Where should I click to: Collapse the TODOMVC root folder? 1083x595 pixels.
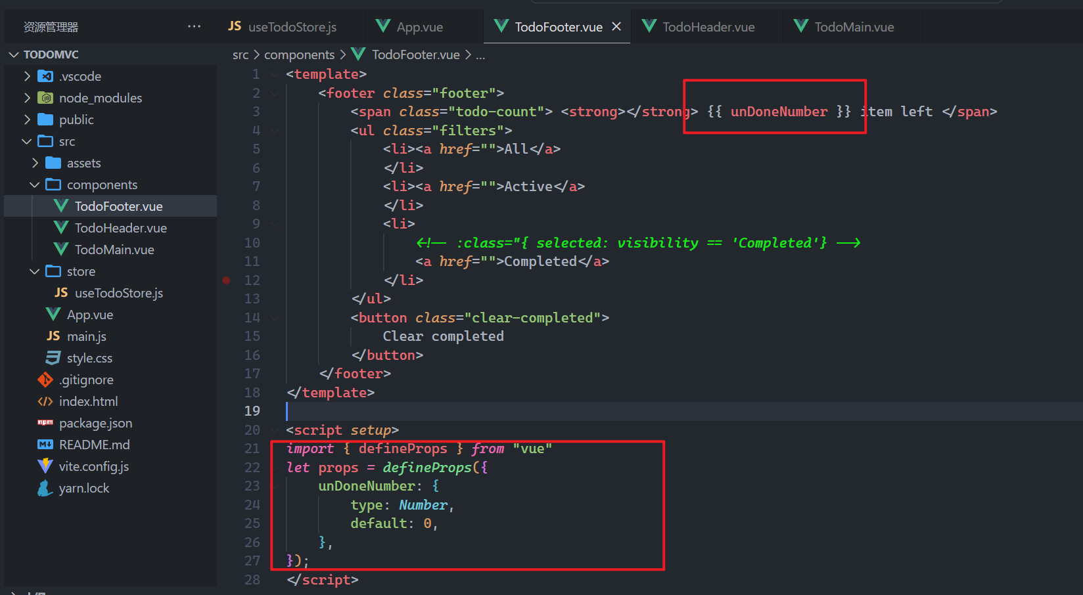(x=14, y=55)
